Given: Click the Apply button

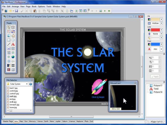Looking at the screenshot, I should tap(155, 77).
